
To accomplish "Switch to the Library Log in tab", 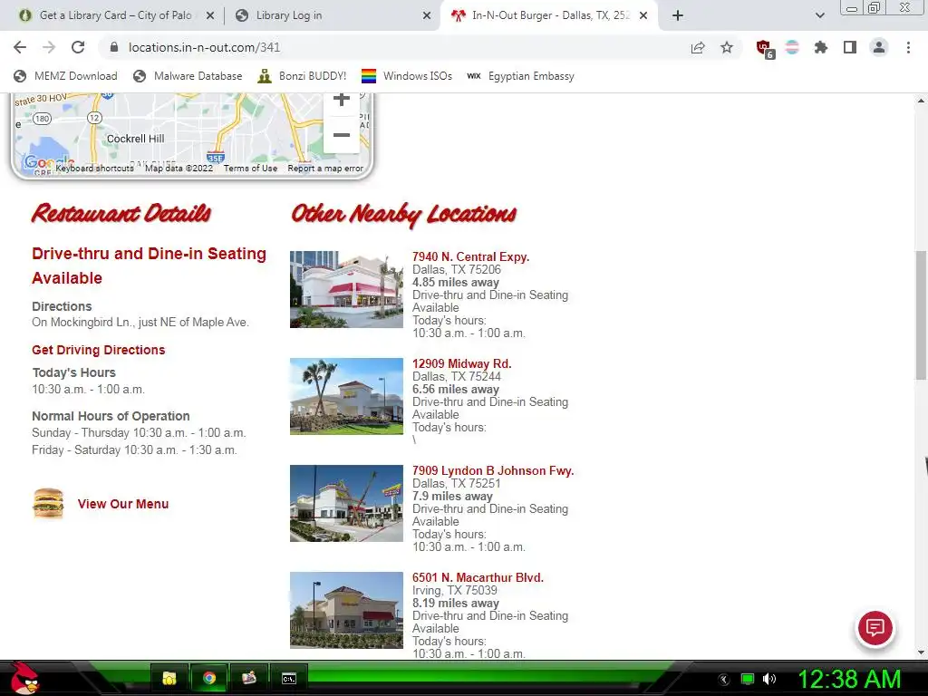I will tap(332, 15).
